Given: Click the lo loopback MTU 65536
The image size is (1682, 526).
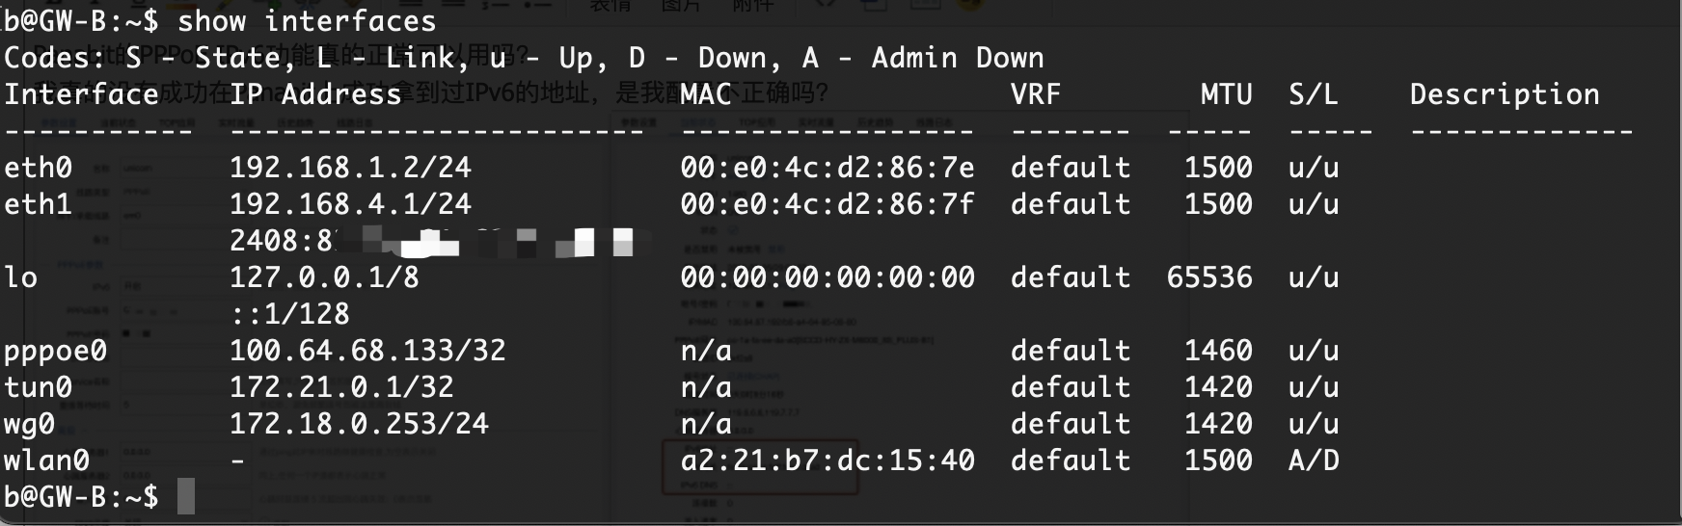Looking at the screenshot, I should pos(1209,277).
